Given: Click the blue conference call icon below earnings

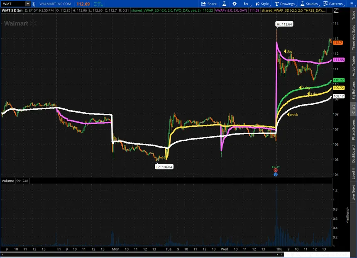Looking at the screenshot, I should tap(276, 174).
